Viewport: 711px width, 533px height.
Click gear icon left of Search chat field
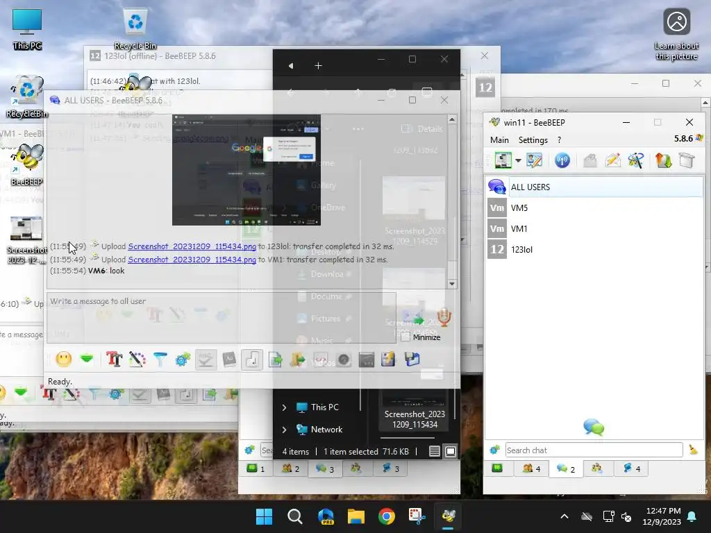click(494, 450)
